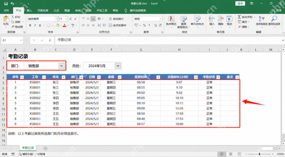Click the zoom slider handle
This screenshot has height=157, width=285.
259,154
